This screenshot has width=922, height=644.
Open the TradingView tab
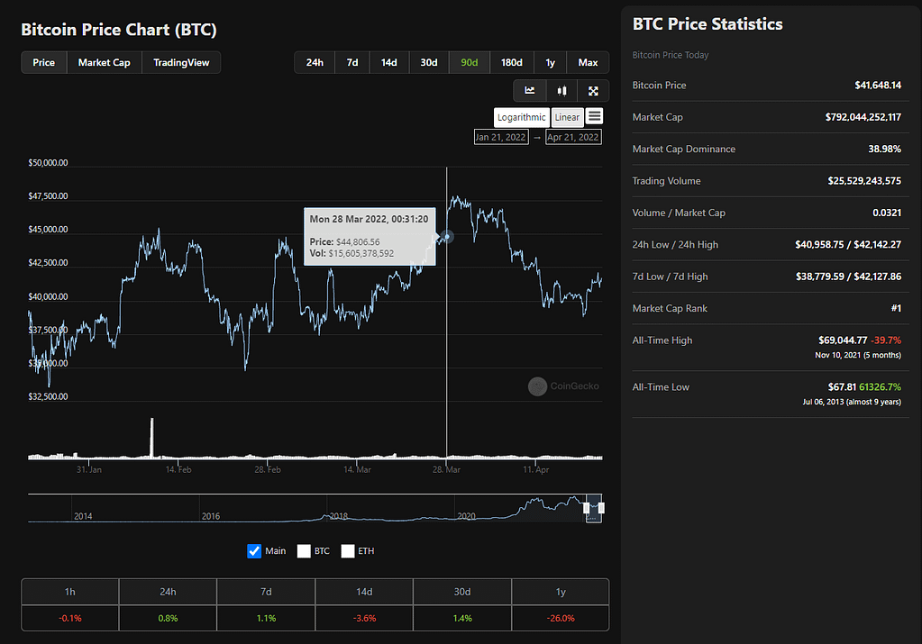(181, 62)
